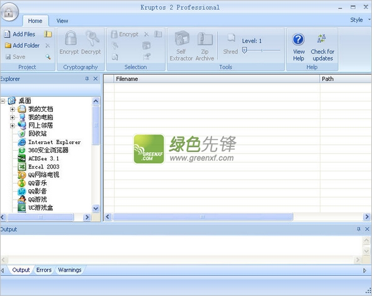Click the open folder icon beside Add Files
This screenshot has height=296, width=372.
click(48, 34)
